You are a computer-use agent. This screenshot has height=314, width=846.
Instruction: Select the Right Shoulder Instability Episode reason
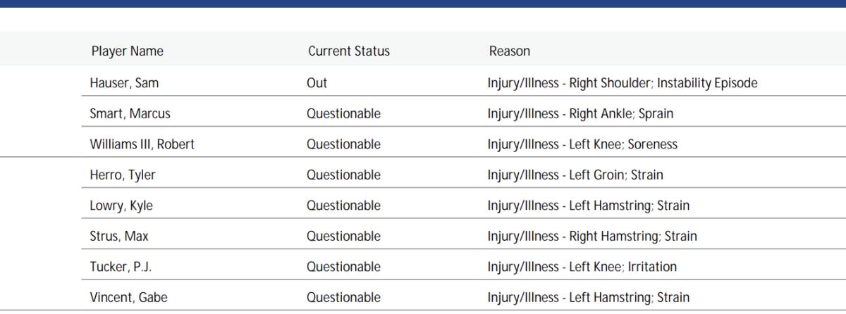pyautogui.click(x=622, y=83)
